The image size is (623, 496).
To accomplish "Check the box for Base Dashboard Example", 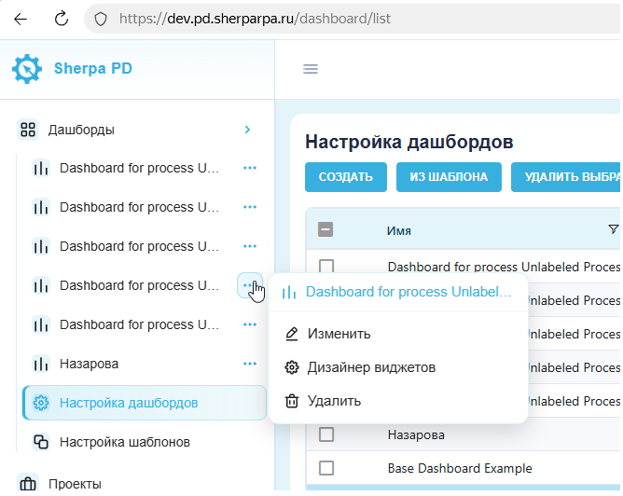I will (326, 468).
